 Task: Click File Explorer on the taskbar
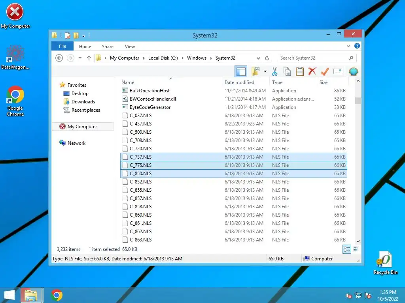coord(31,295)
